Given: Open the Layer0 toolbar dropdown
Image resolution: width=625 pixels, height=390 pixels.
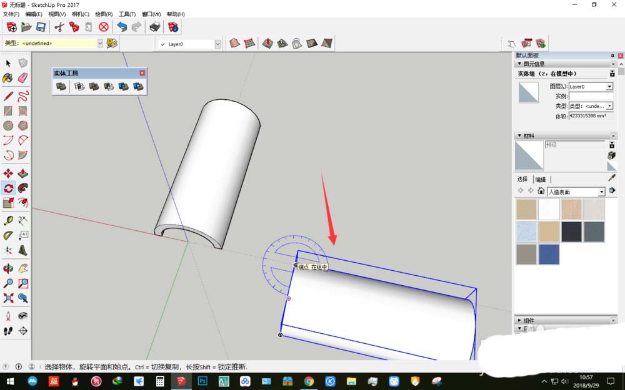Looking at the screenshot, I should [x=217, y=44].
